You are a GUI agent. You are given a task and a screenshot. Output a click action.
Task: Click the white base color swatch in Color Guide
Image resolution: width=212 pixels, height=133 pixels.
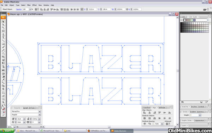click(185, 20)
